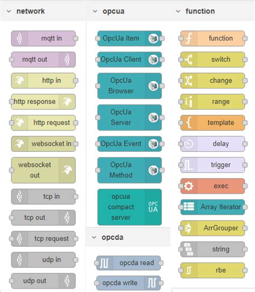Click the opcda read pulse icon
Viewport: 255px width, 292px height.
pos(104,263)
